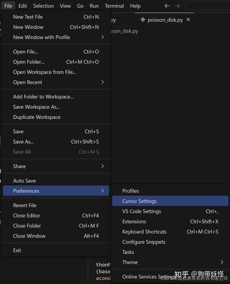This screenshot has height=284, width=230.
Task: Open VS Code Settings entry
Action: pos(170,211)
